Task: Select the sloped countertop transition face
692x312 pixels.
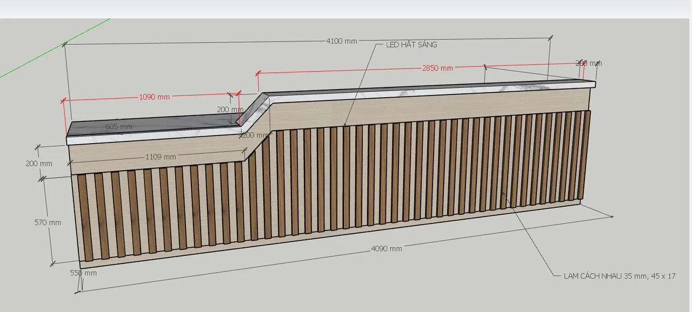Action: click(253, 112)
